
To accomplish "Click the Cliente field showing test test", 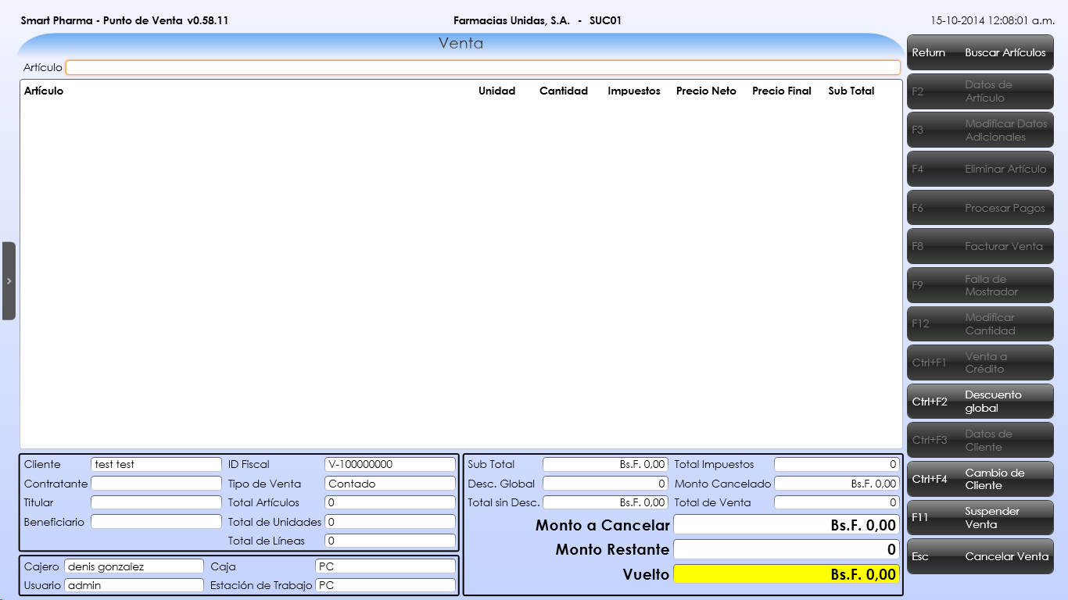I will 156,464.
